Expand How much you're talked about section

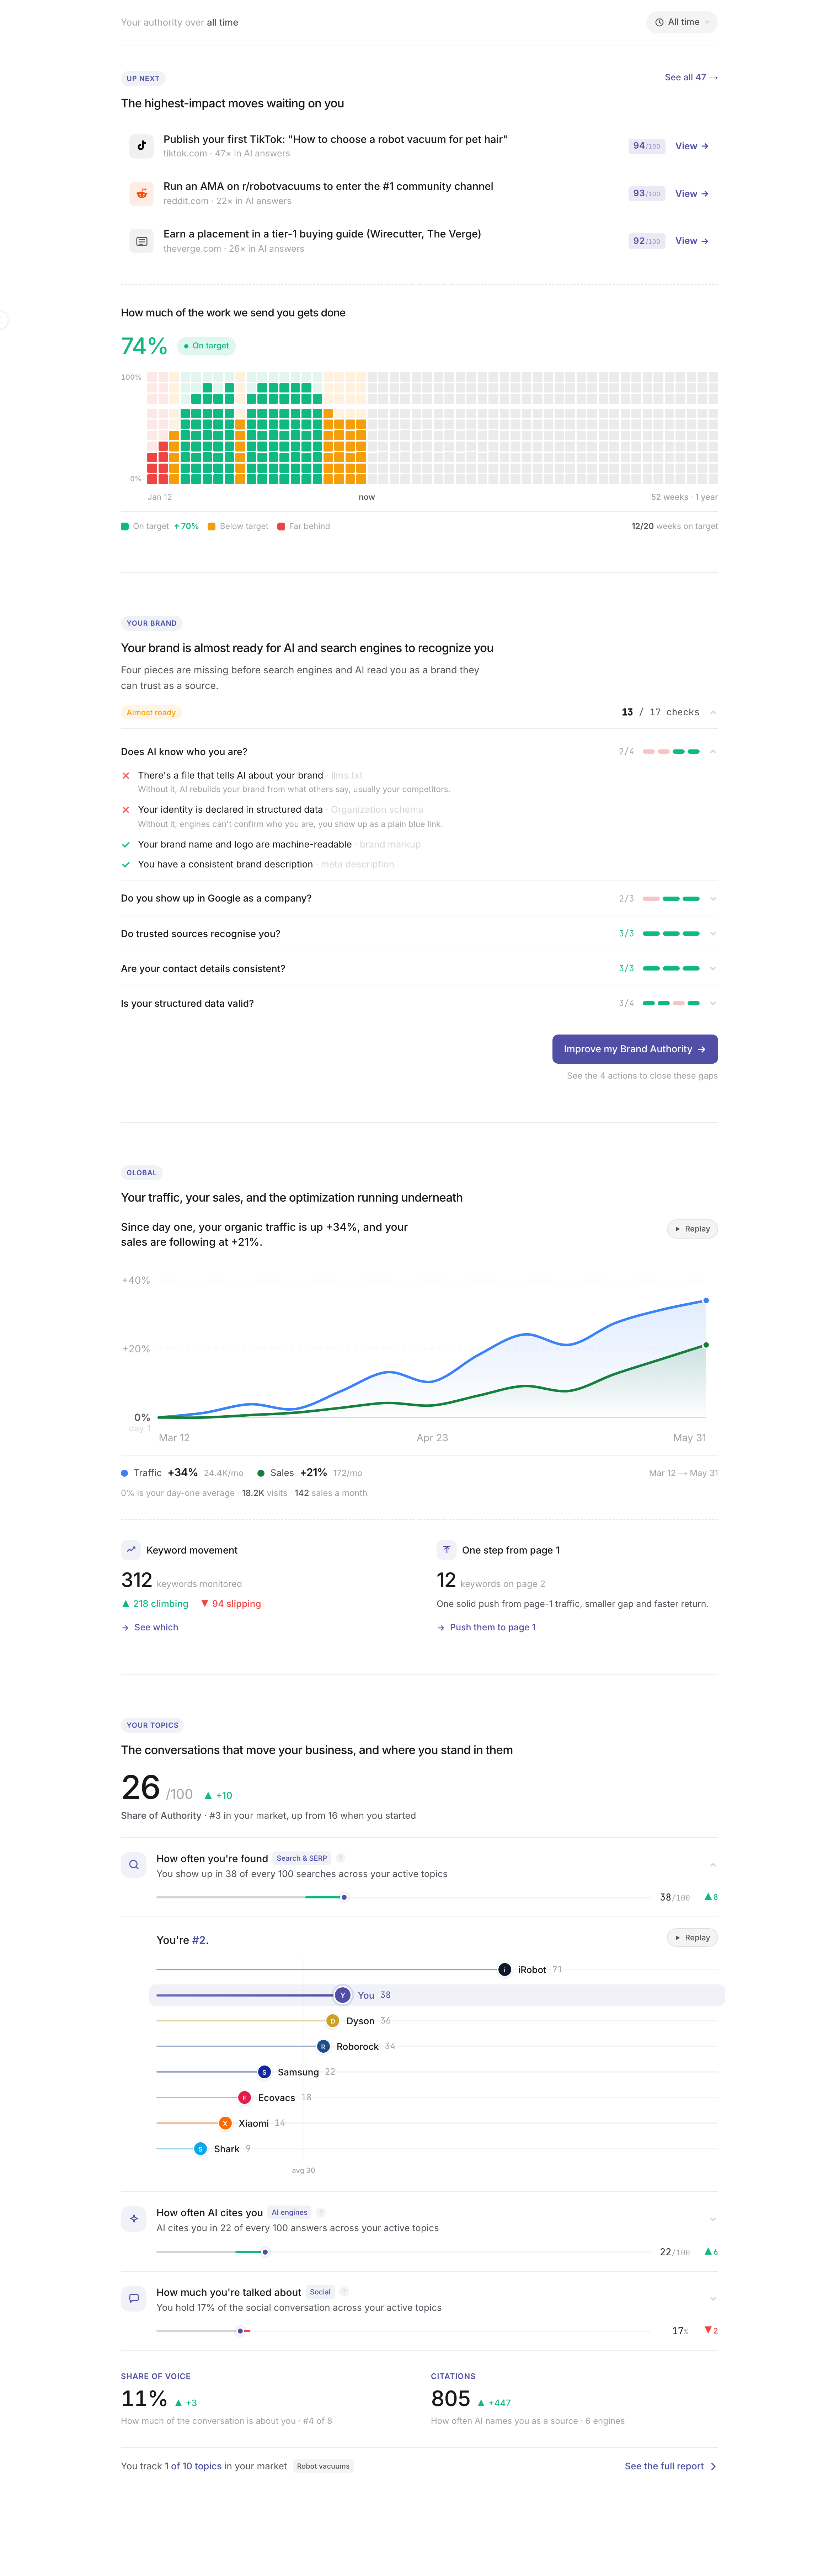coord(713,2299)
